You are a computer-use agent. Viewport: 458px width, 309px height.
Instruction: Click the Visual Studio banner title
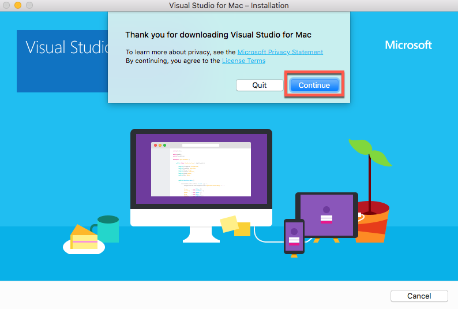(x=66, y=47)
